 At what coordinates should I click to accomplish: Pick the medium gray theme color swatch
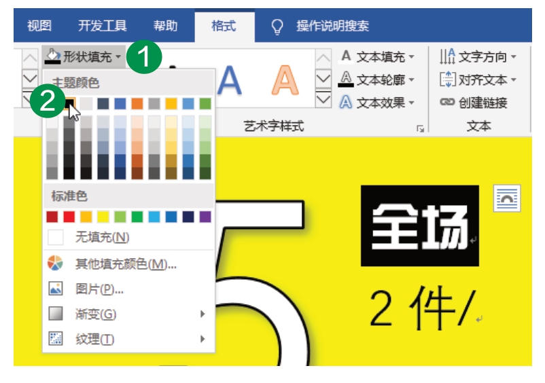click(x=154, y=103)
